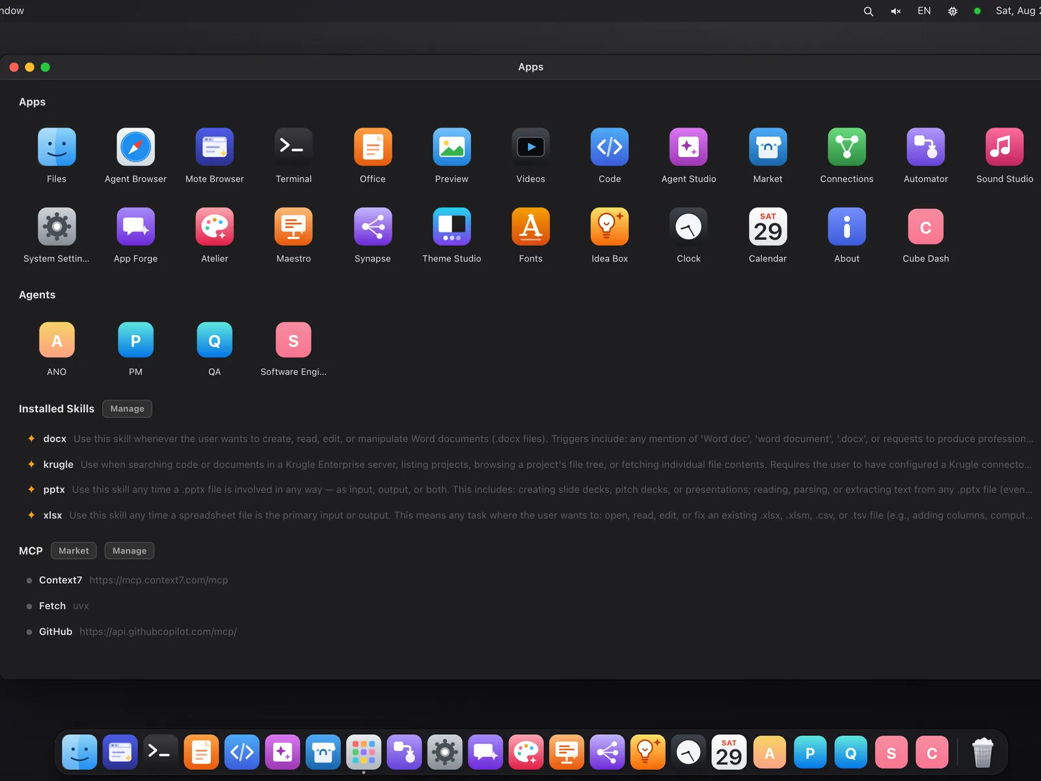Launch Cube Dash in the Apps grid
1041x781 pixels.
[926, 226]
